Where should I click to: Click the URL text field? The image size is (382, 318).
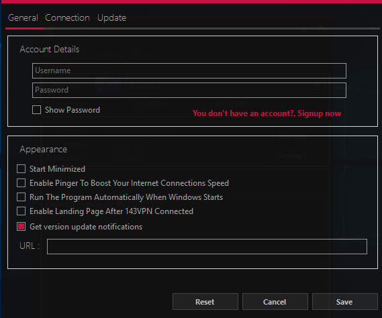click(x=207, y=246)
